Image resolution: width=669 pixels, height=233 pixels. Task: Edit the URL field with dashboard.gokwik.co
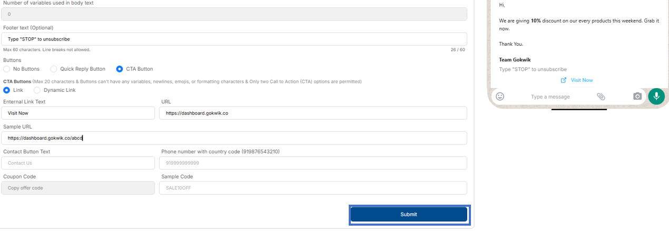(313, 113)
